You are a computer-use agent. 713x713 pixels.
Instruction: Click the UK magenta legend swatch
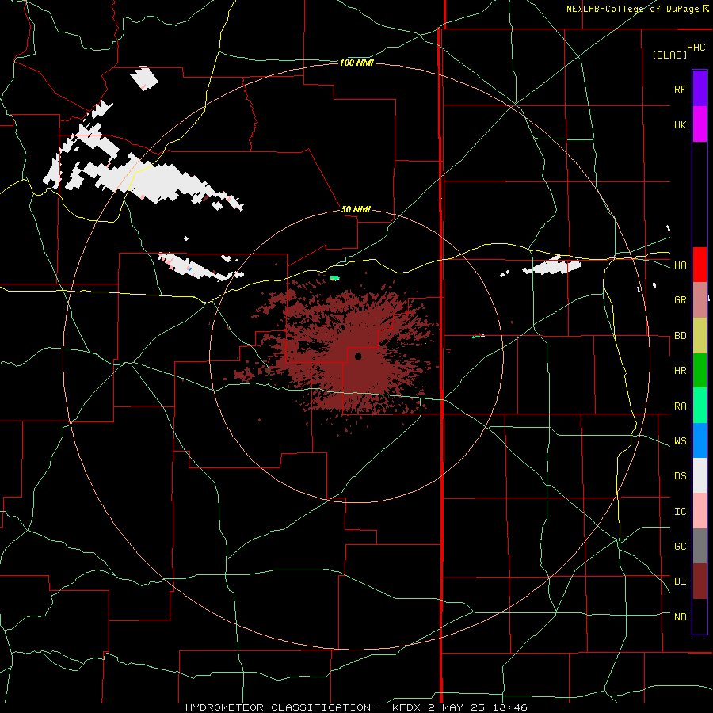(x=700, y=124)
